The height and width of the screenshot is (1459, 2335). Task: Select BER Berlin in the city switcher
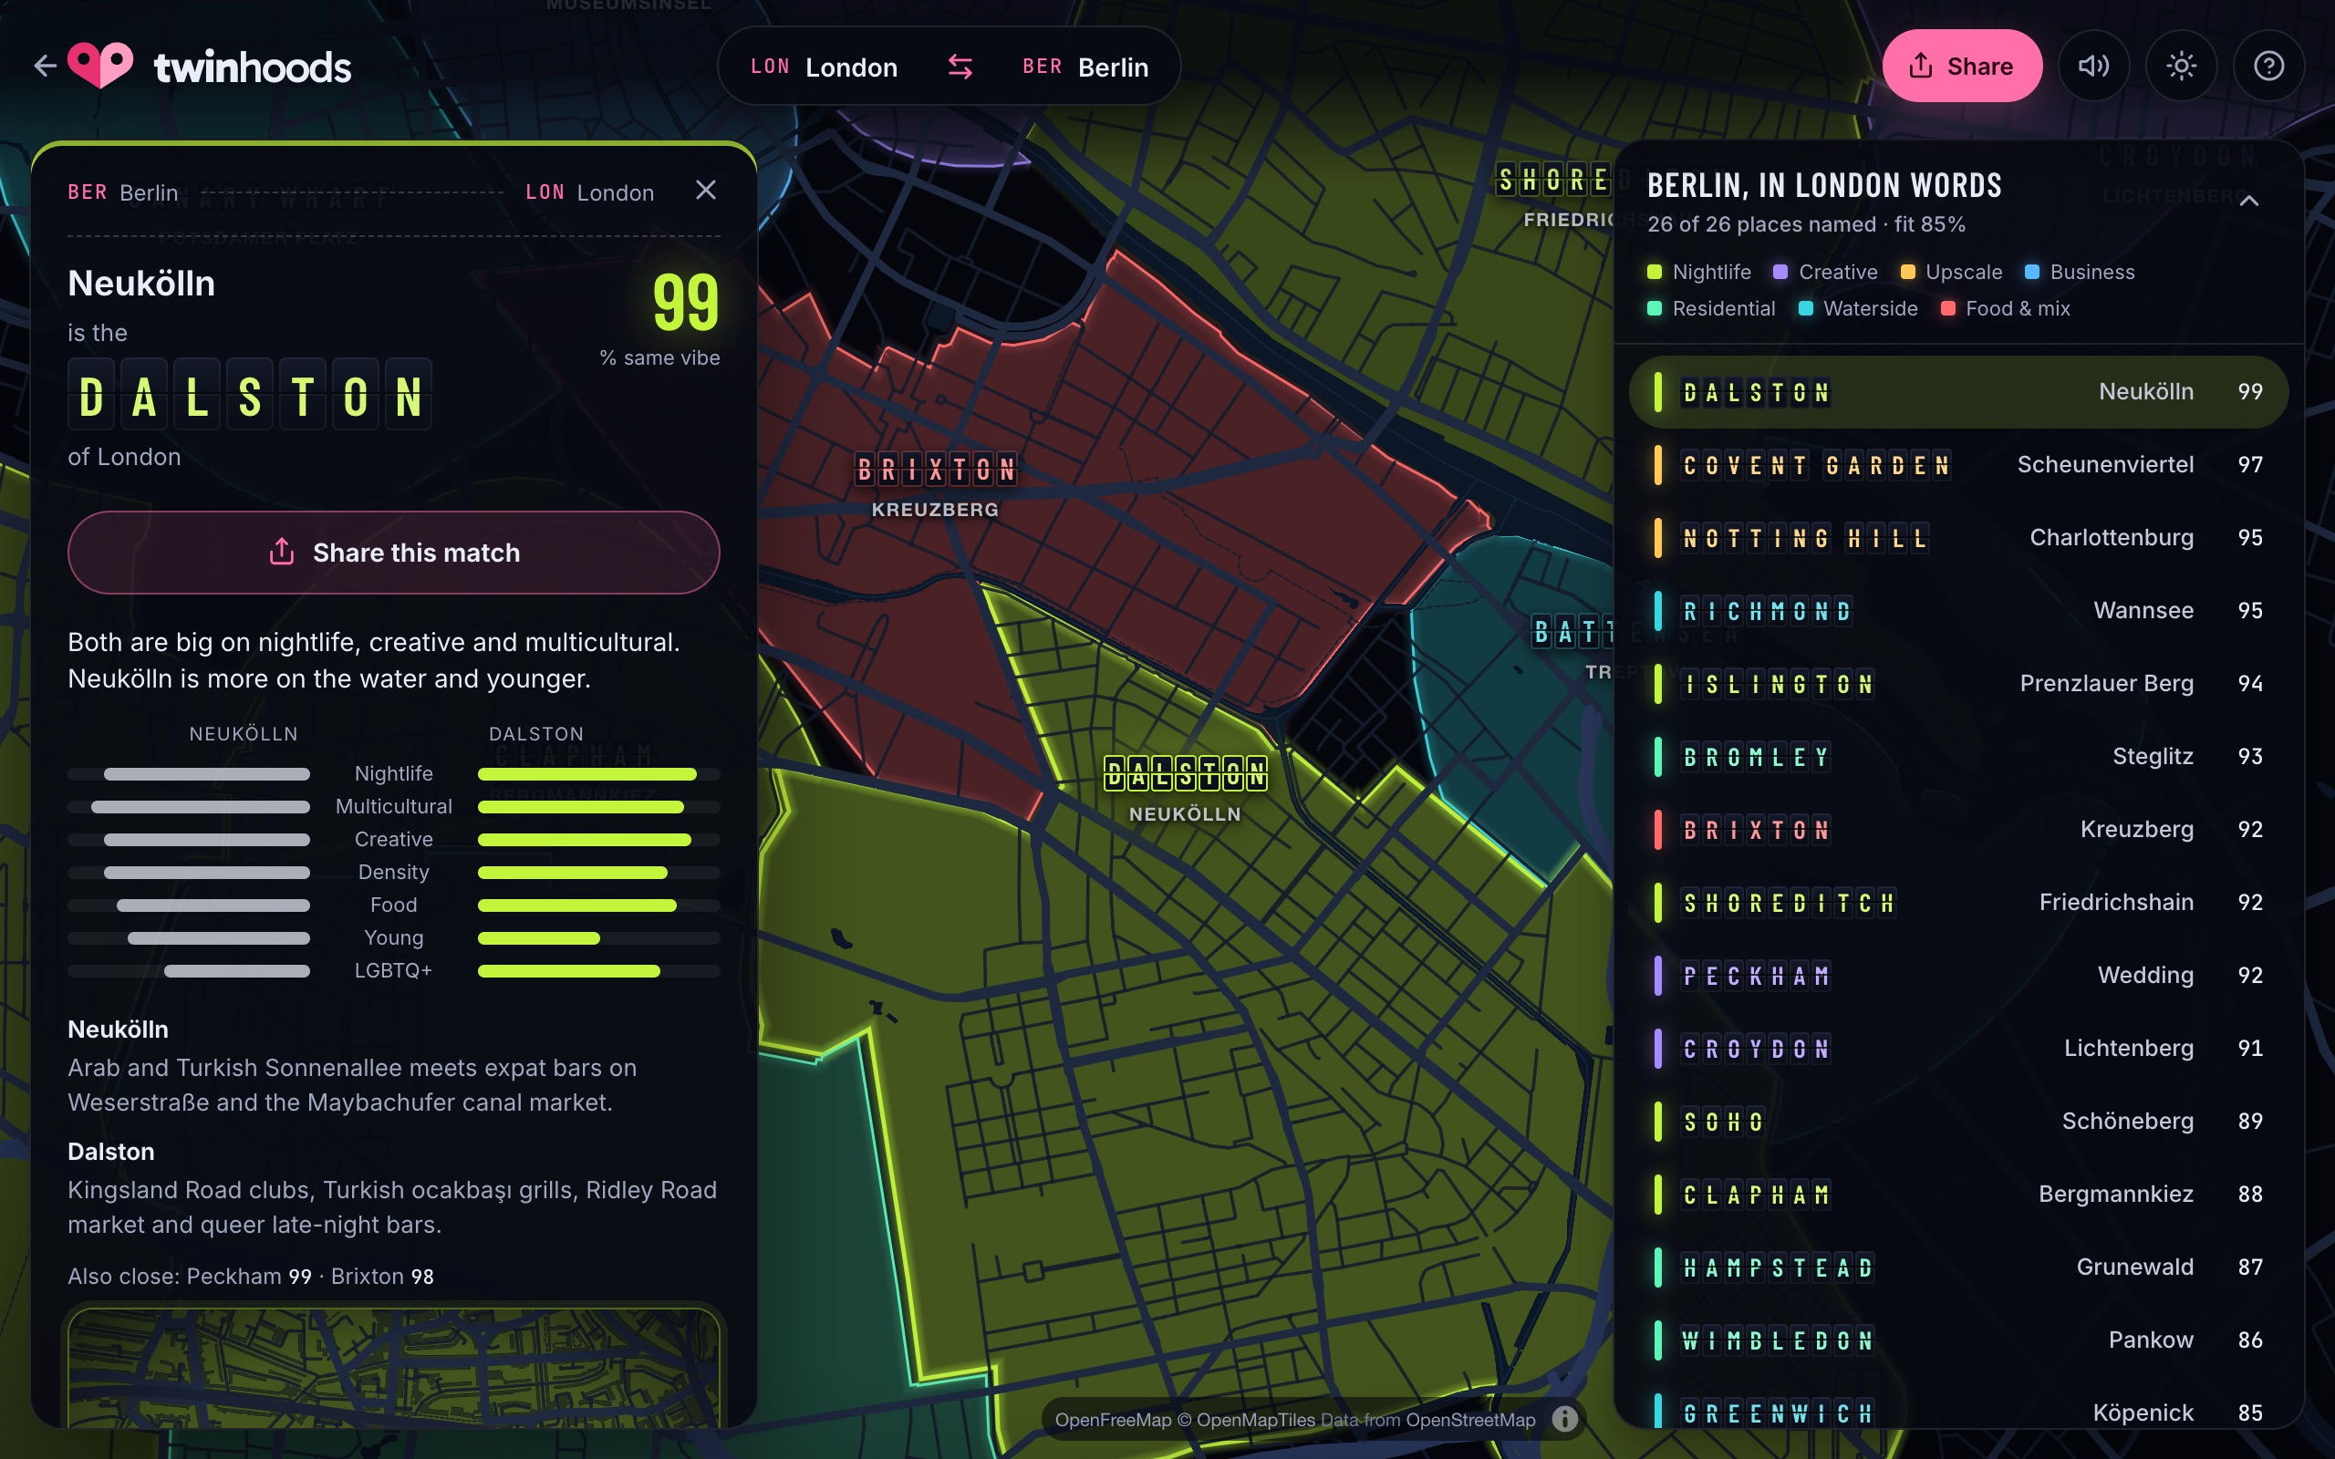1085,67
